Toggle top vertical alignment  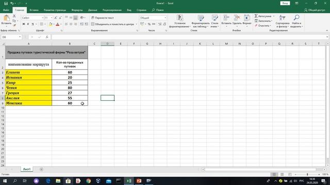(x=67, y=17)
